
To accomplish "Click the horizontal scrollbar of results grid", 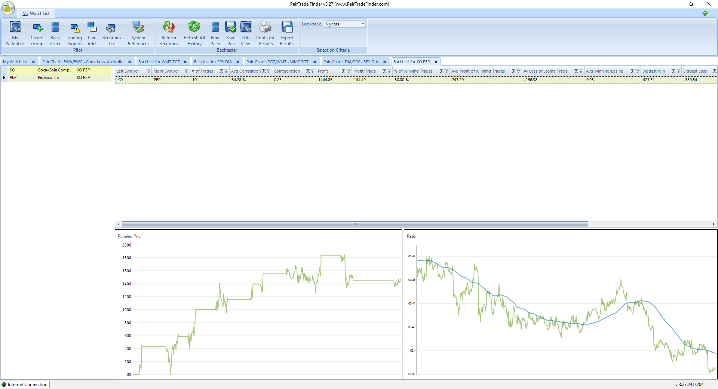I will coord(355,224).
